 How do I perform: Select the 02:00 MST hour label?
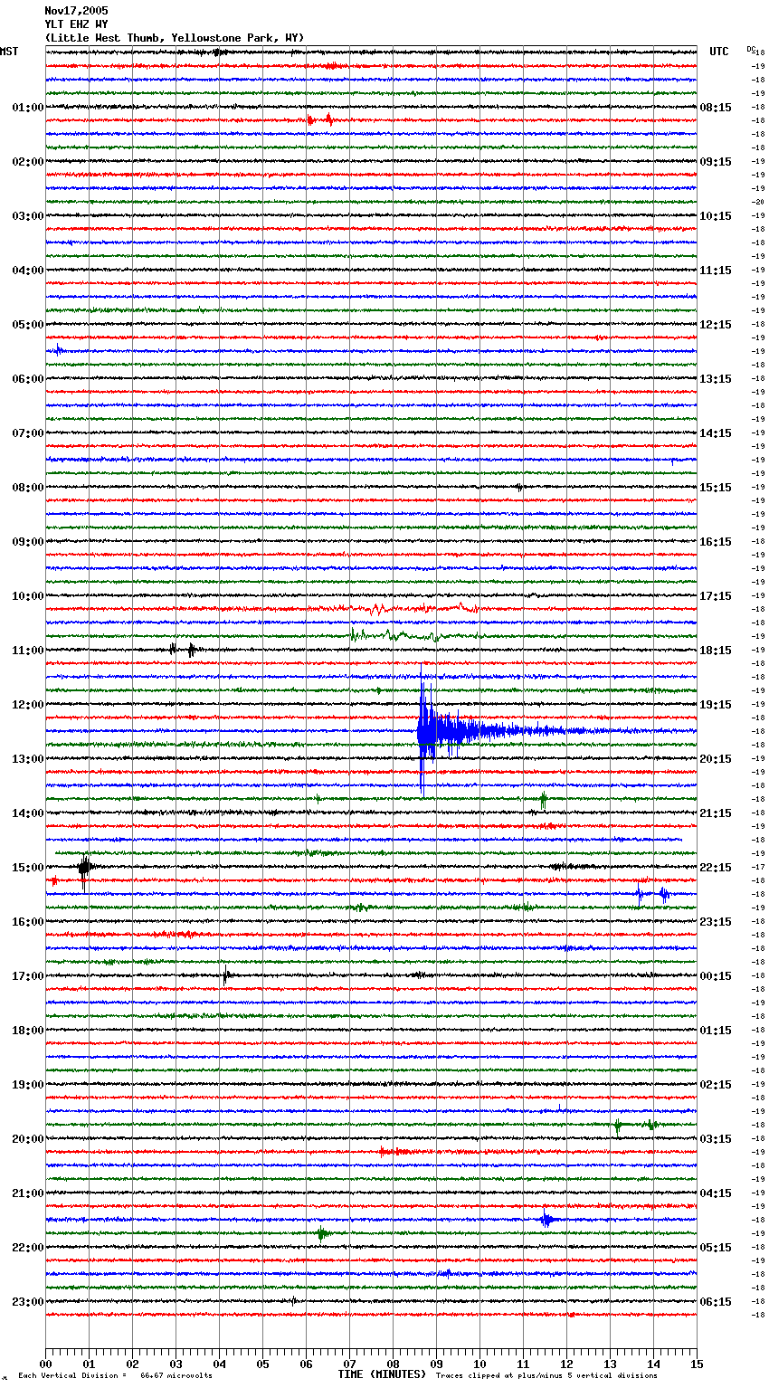pos(27,162)
